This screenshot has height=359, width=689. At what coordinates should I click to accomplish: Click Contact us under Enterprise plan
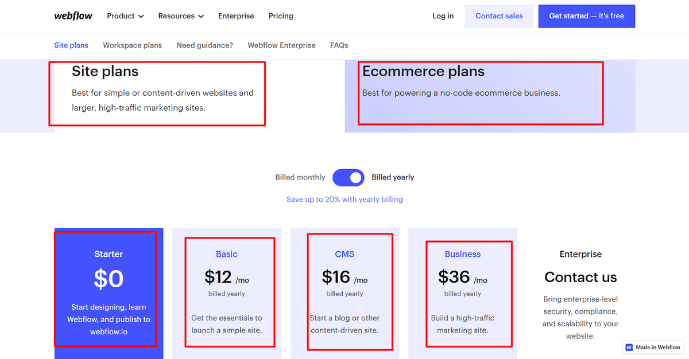tap(580, 277)
